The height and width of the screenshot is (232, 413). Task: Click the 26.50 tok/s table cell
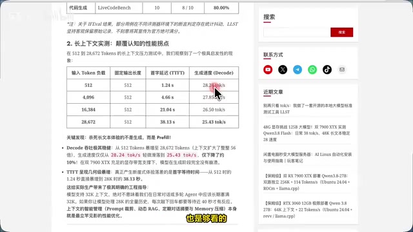(x=214, y=110)
